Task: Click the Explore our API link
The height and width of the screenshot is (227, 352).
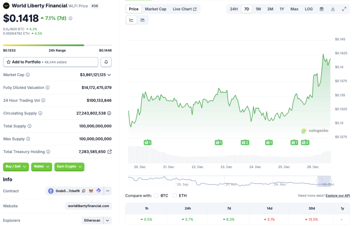Action: coord(337,195)
